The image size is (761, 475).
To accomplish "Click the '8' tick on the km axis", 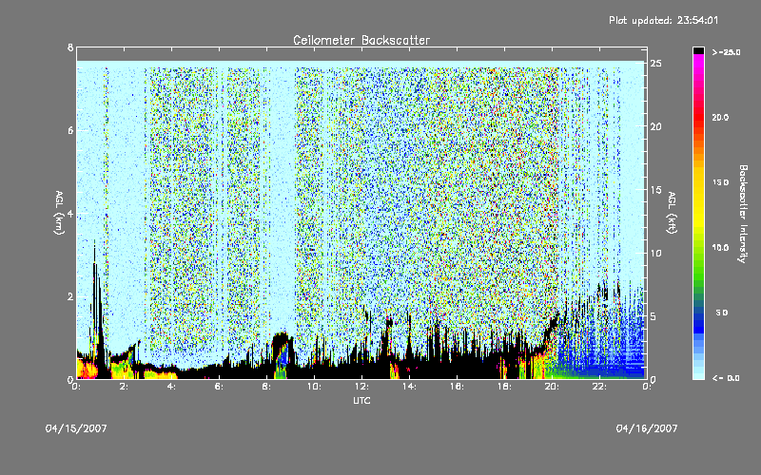I will coord(70,47).
